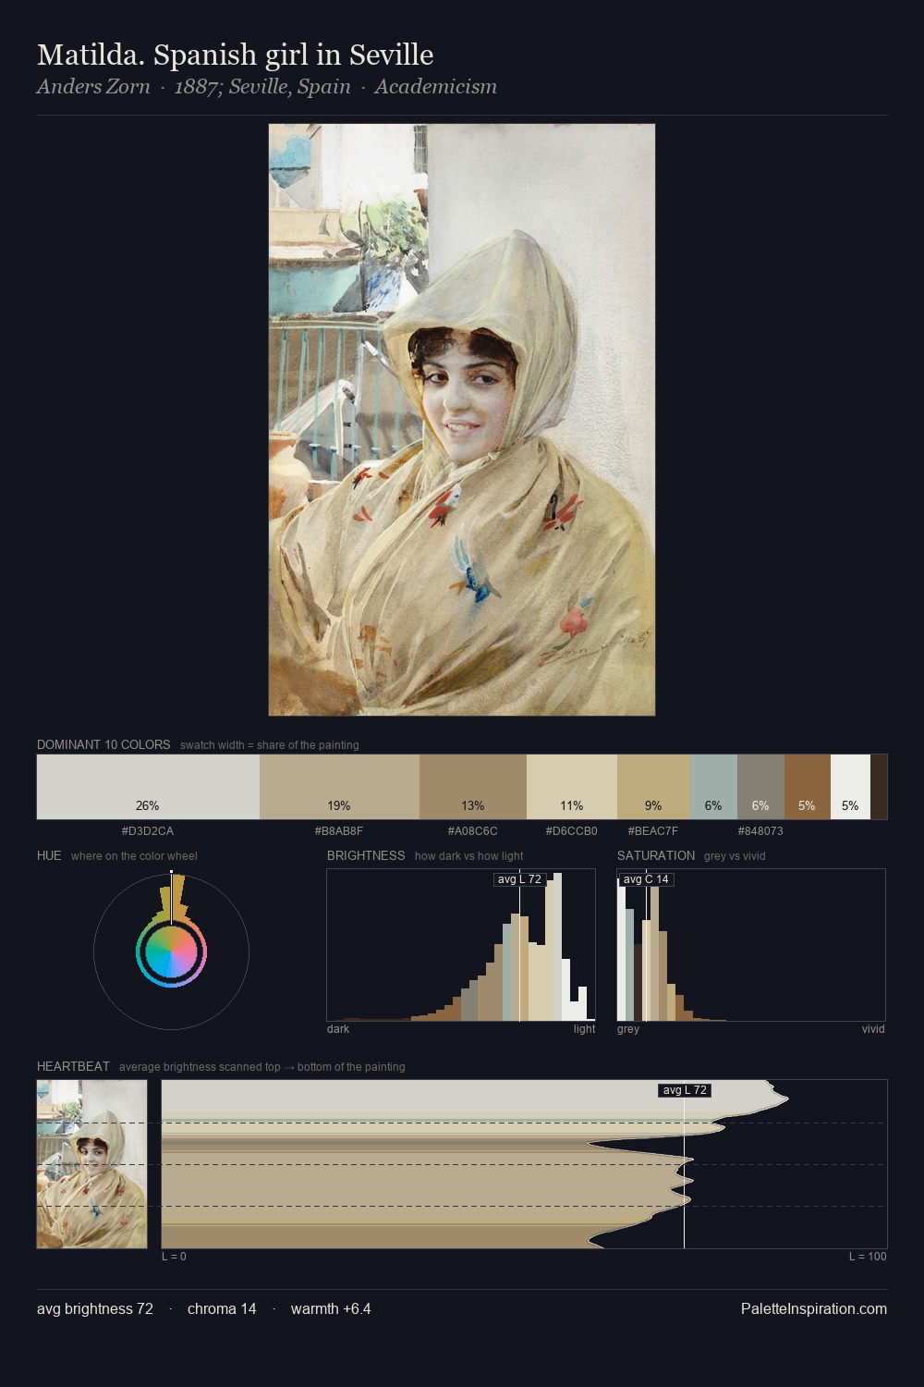Click the 'grey' axis label under Saturation
Image resolution: width=924 pixels, height=1387 pixels.
pos(628,1029)
